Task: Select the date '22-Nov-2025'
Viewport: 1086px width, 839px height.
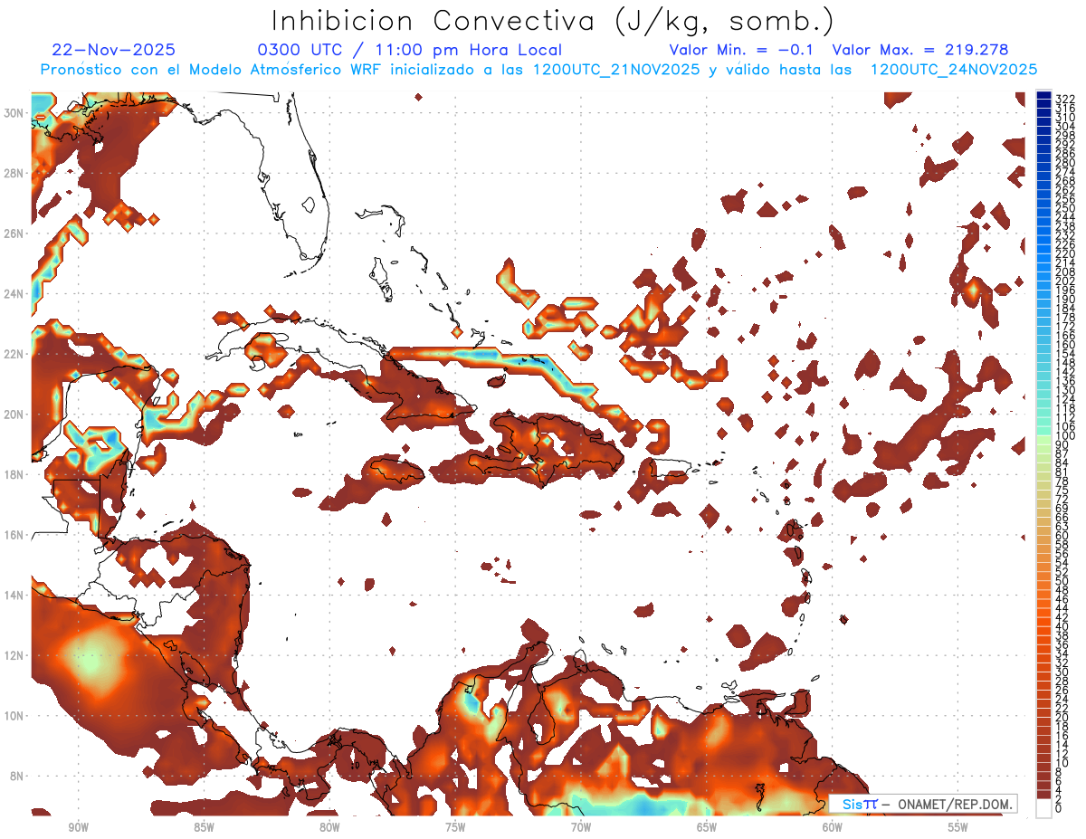Action: [x=114, y=50]
